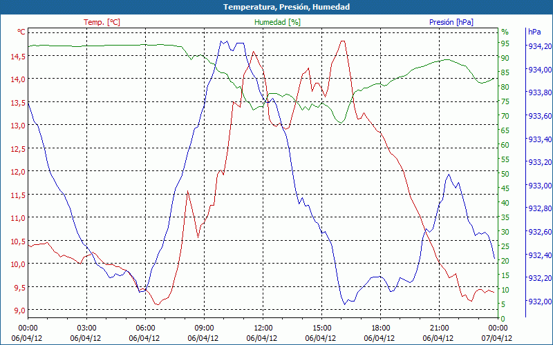This screenshot has height=345, width=553.
Task: Click the 10 humidity axis value
Action: 505,290
